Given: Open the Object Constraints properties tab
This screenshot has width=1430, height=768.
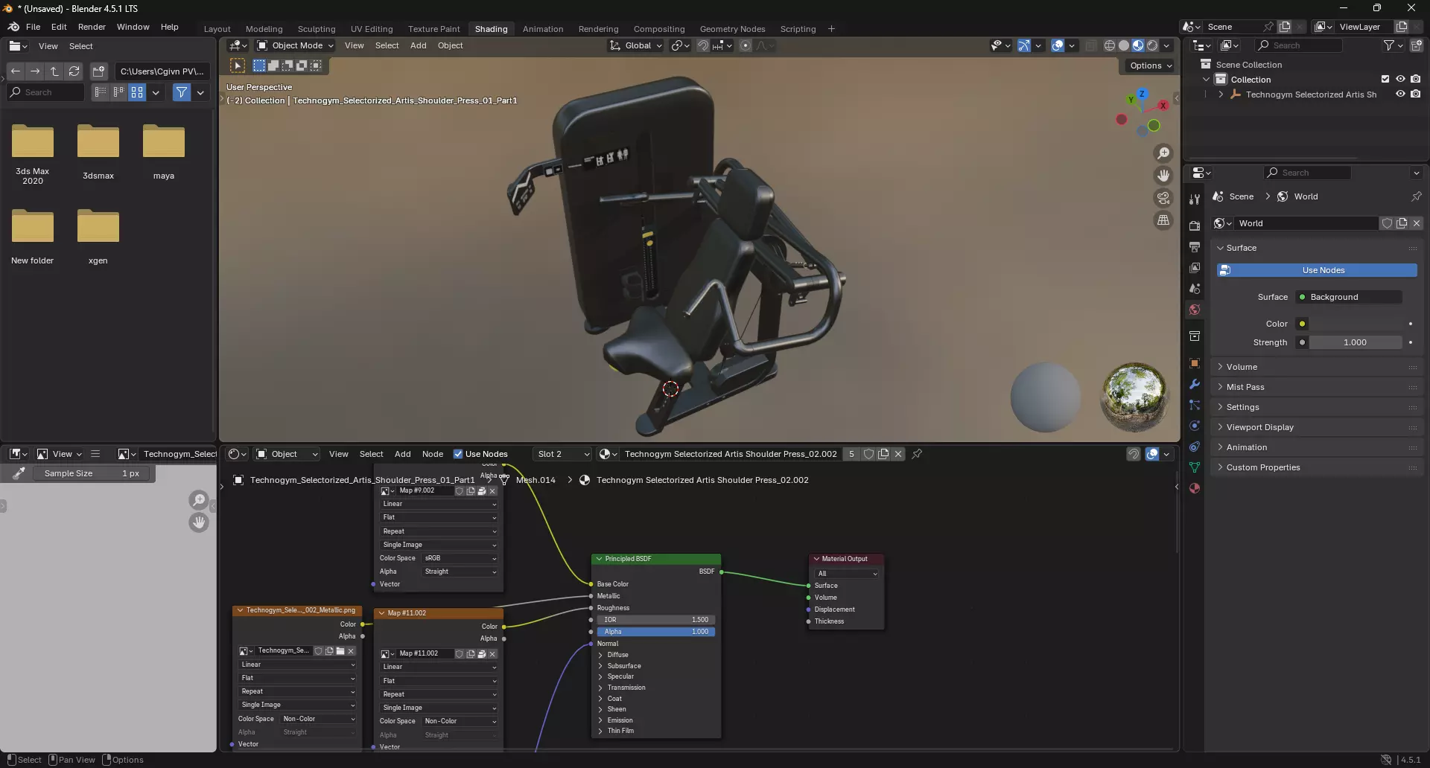Looking at the screenshot, I should pyautogui.click(x=1195, y=447).
